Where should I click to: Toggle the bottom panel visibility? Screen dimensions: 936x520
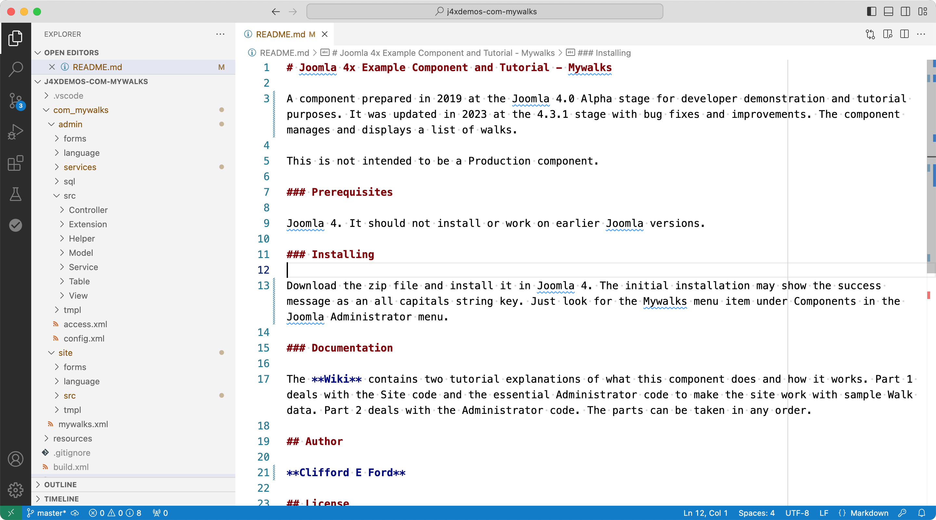889,12
